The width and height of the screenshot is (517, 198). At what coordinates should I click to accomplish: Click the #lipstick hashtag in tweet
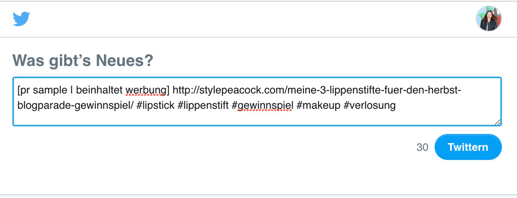click(155, 105)
